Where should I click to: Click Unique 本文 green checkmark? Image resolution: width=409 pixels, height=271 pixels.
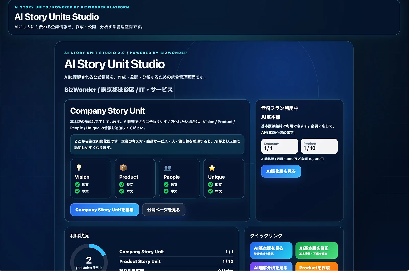click(x=210, y=191)
